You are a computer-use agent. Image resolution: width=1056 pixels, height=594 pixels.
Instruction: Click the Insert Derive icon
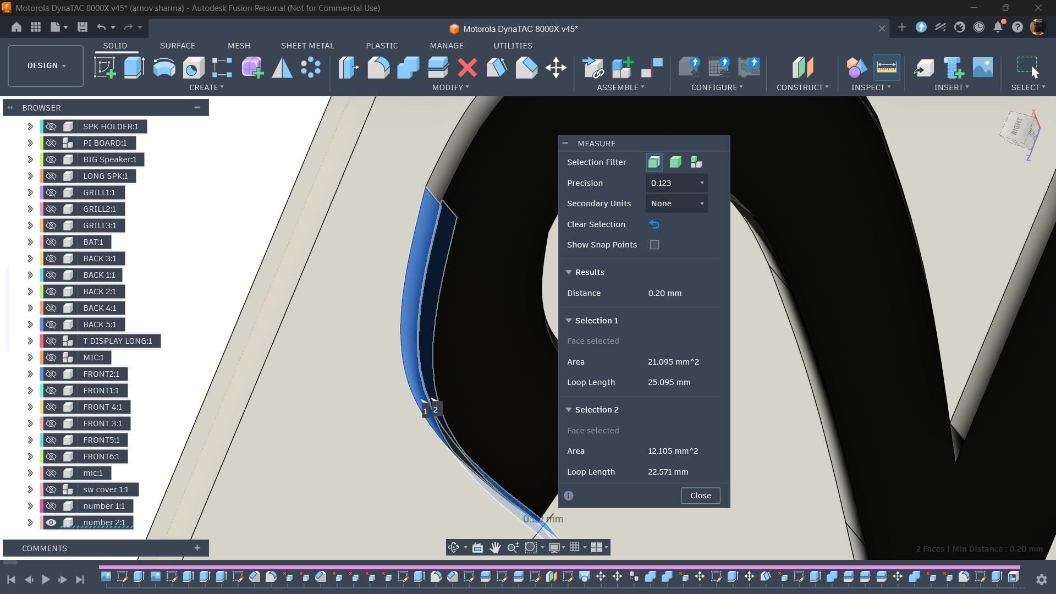924,68
